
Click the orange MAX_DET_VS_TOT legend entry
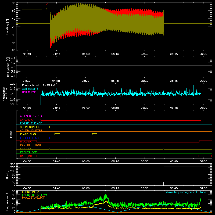[x=33, y=198]
